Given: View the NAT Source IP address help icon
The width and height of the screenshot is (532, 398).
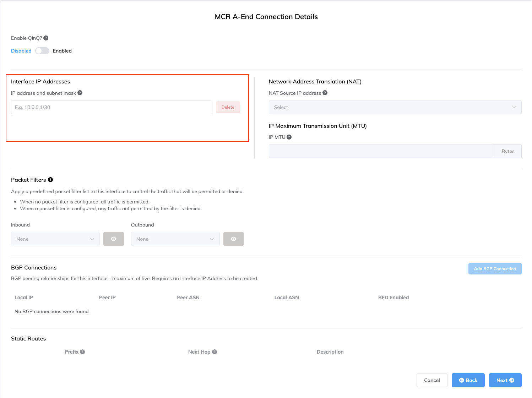Looking at the screenshot, I should click(x=325, y=93).
